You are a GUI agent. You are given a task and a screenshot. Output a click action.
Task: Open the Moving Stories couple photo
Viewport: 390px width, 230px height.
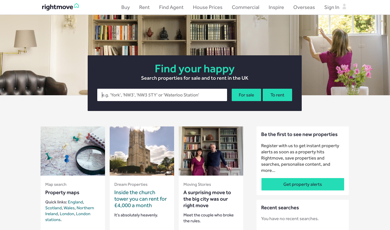coord(211,151)
